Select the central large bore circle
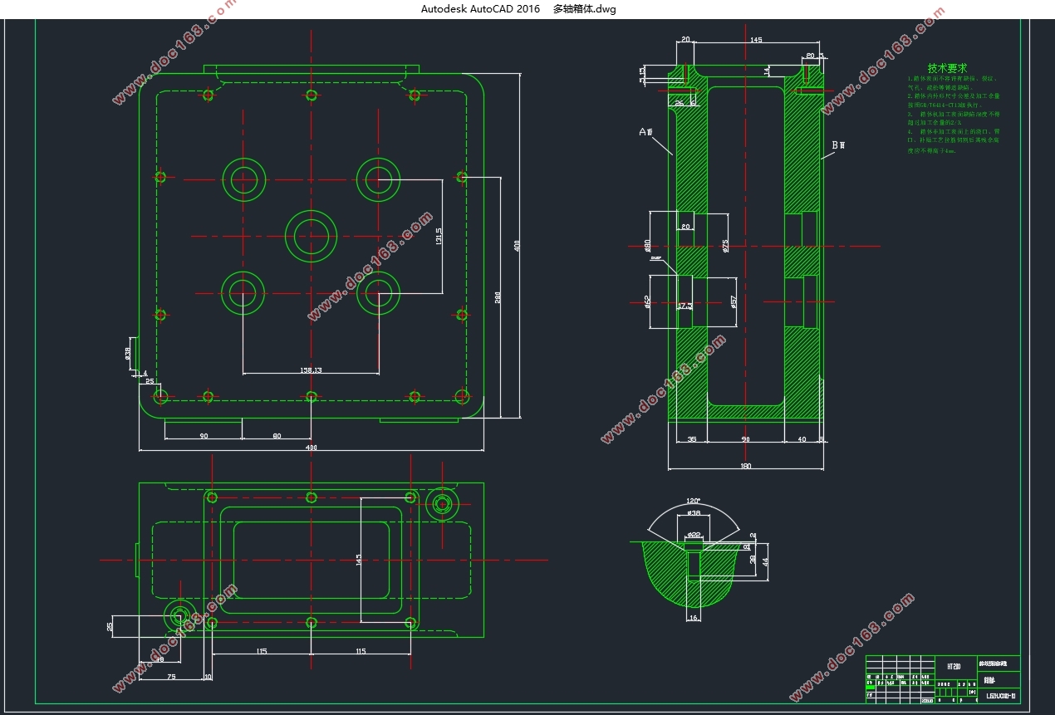 point(312,236)
